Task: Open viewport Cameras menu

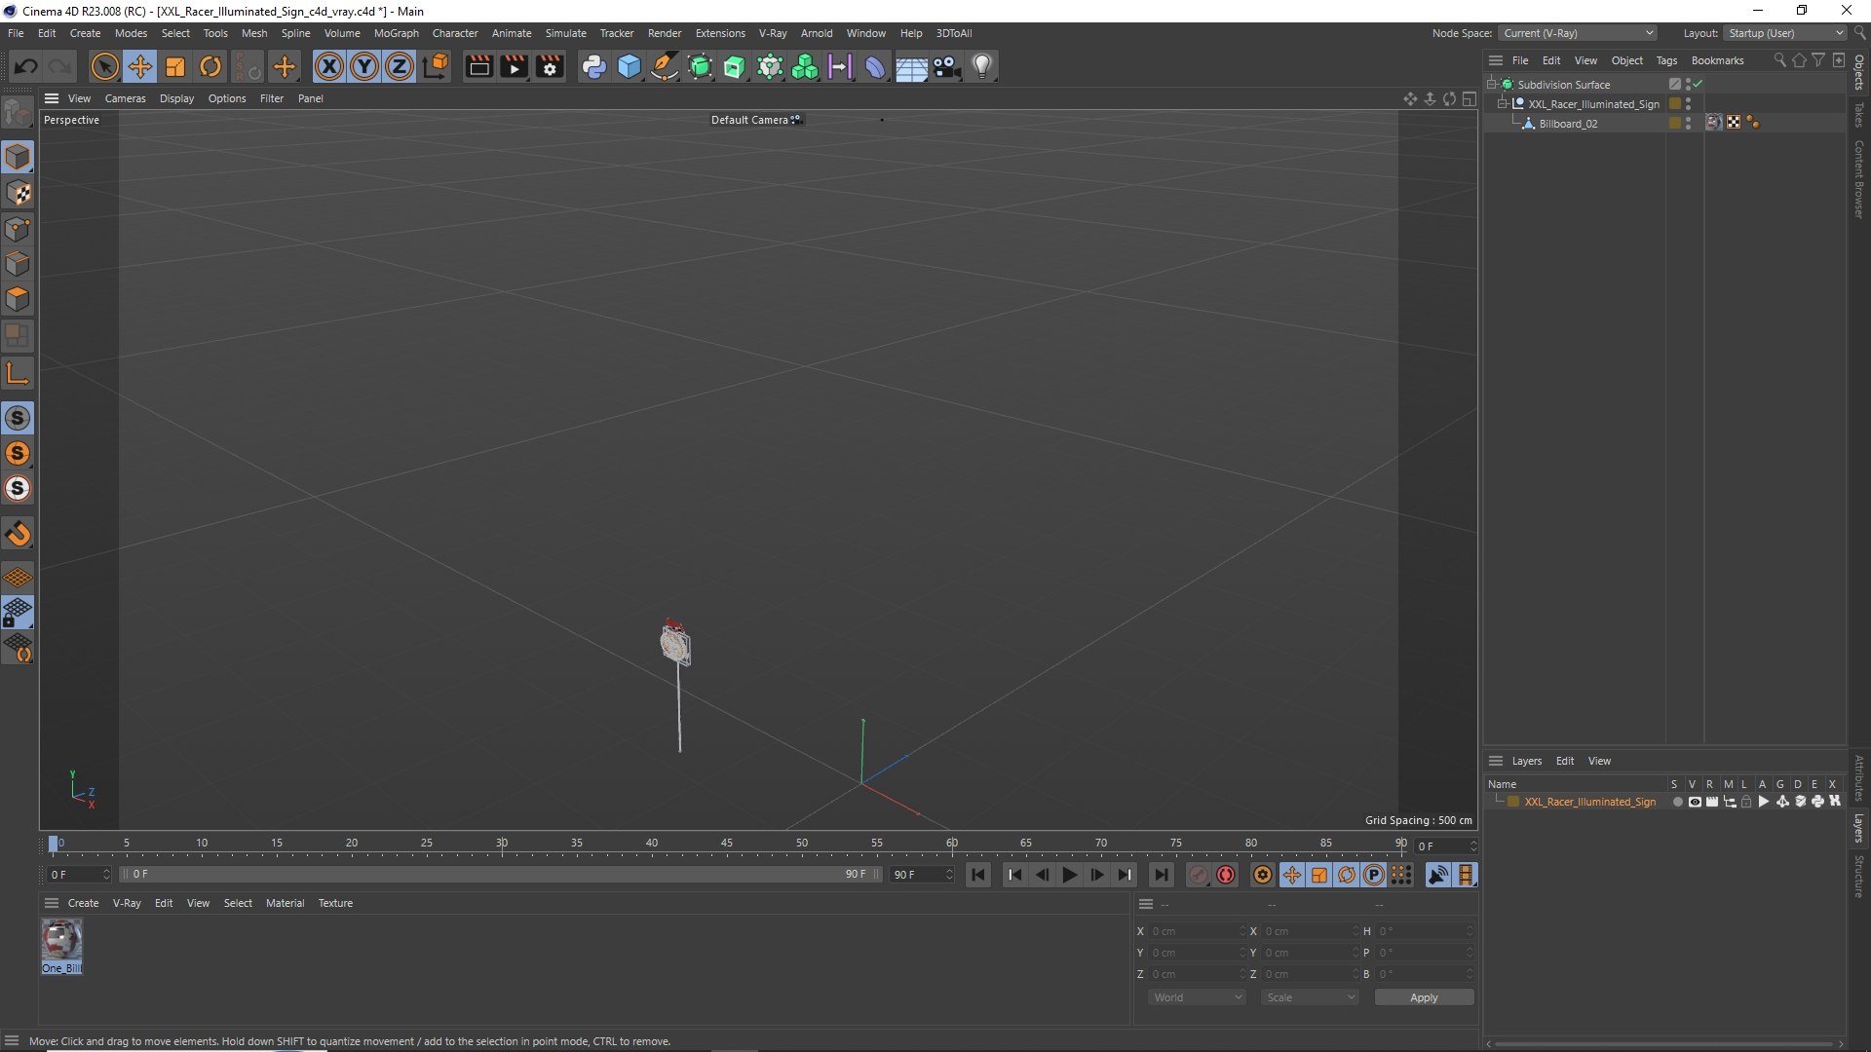Action: pos(125,98)
